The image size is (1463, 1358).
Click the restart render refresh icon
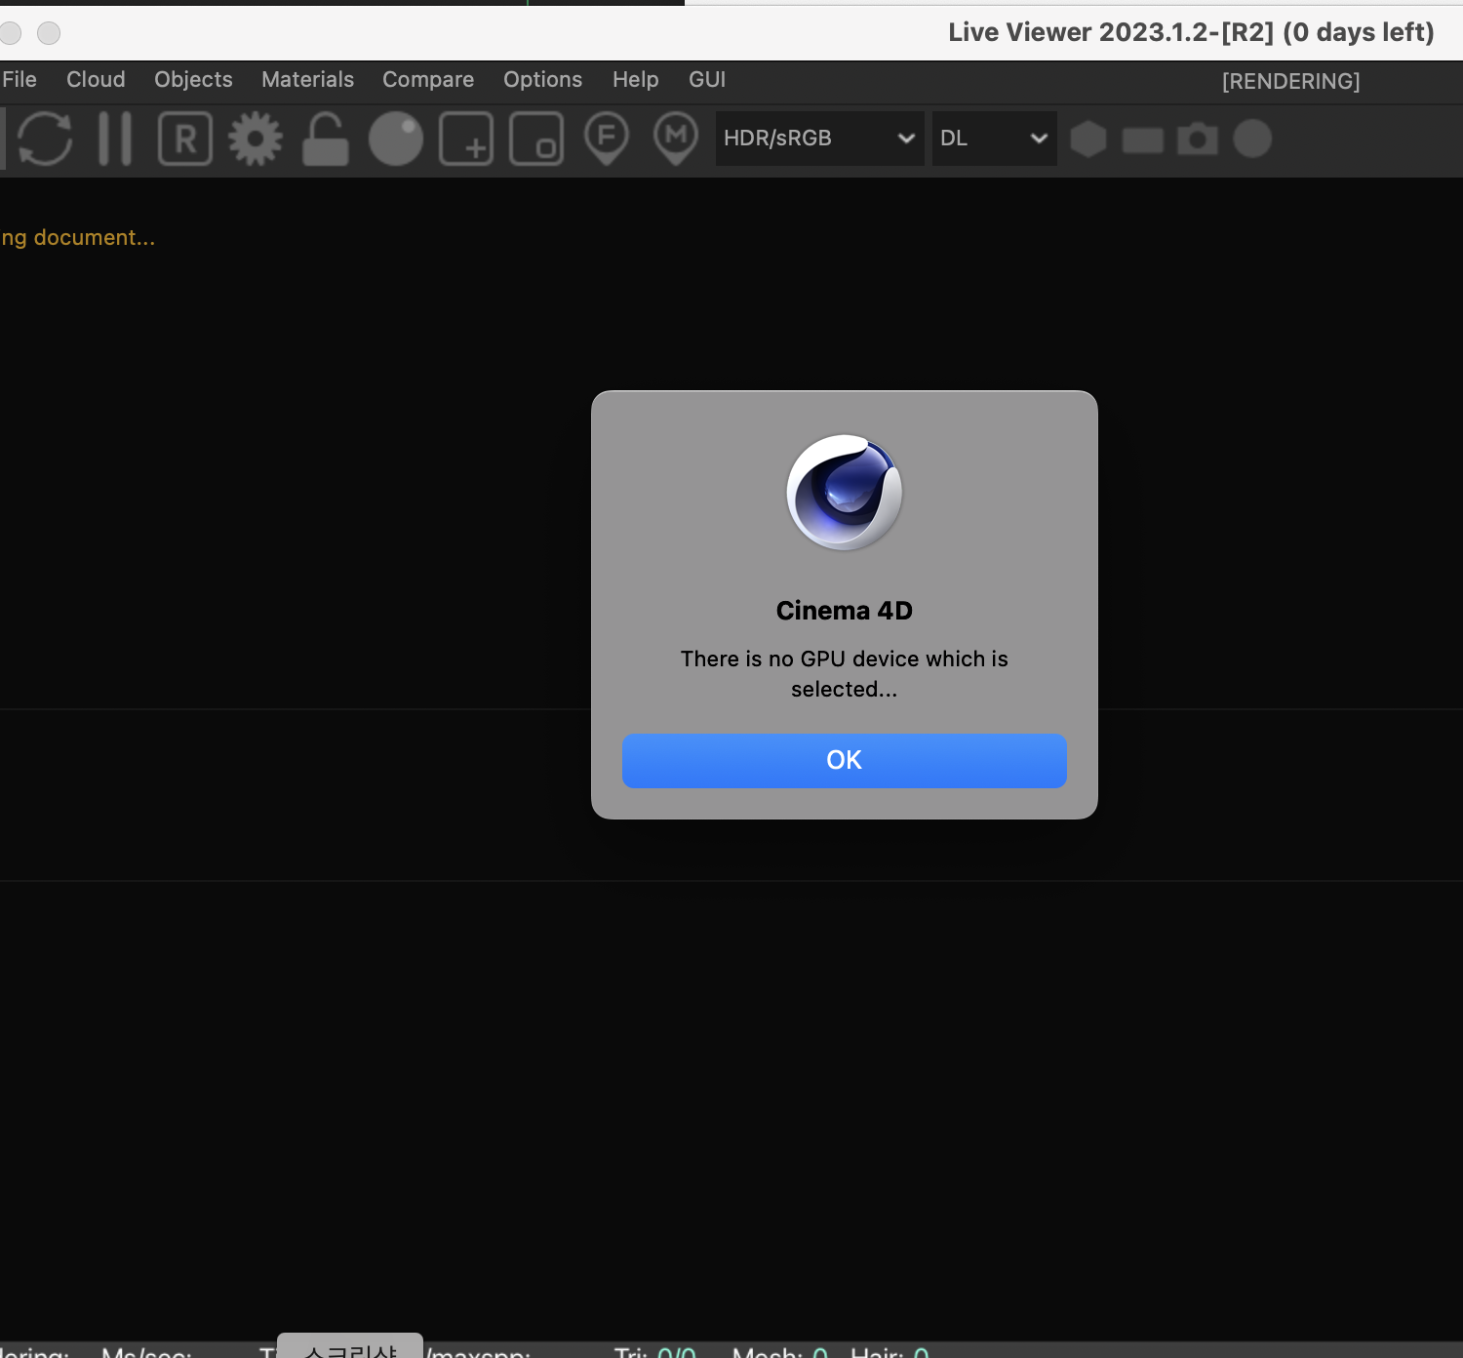(45, 139)
